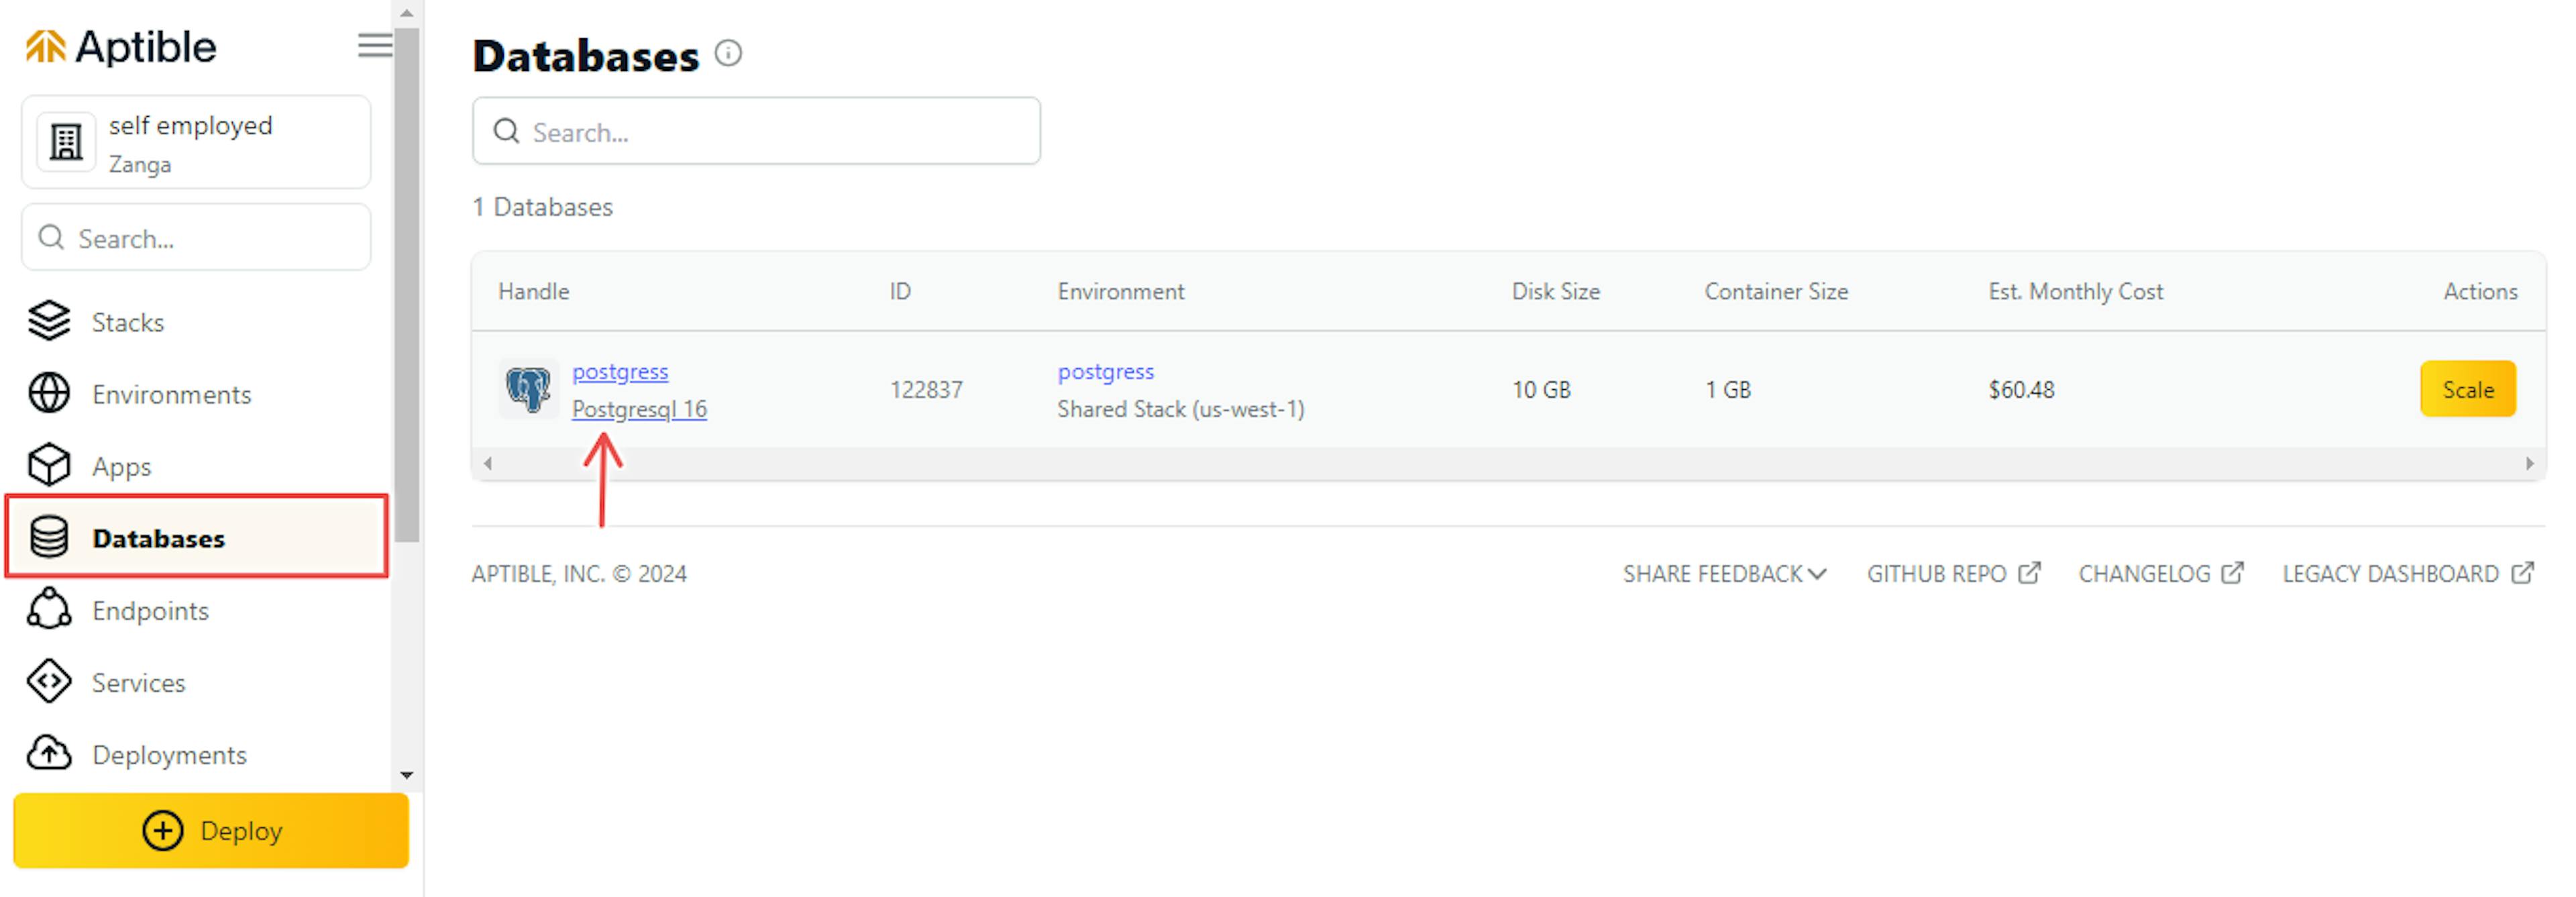
Task: Click the Stacks sidebar icon
Action: [x=48, y=322]
